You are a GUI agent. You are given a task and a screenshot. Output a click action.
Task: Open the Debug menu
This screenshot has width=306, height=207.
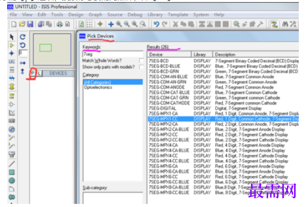135,14
